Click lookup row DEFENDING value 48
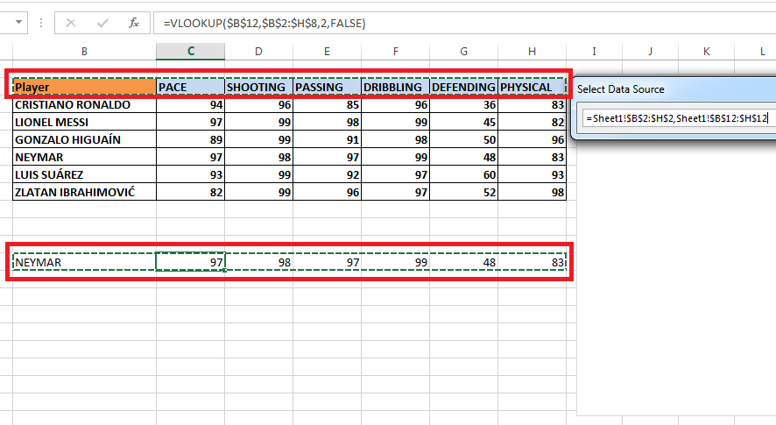776x425 pixels. click(463, 262)
